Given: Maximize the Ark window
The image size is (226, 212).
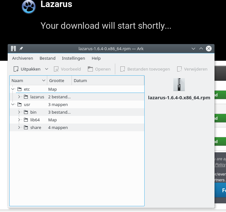Looking at the screenshot, I should 201,49.
